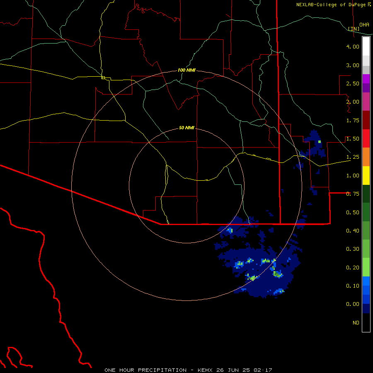Click the 3.00 legend value
Screen dimensions: 373x373
pos(353,65)
